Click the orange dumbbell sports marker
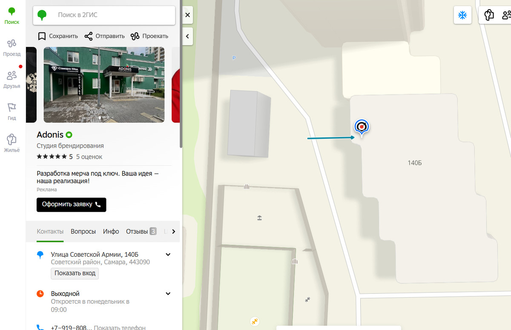511x330 pixels. [255, 321]
